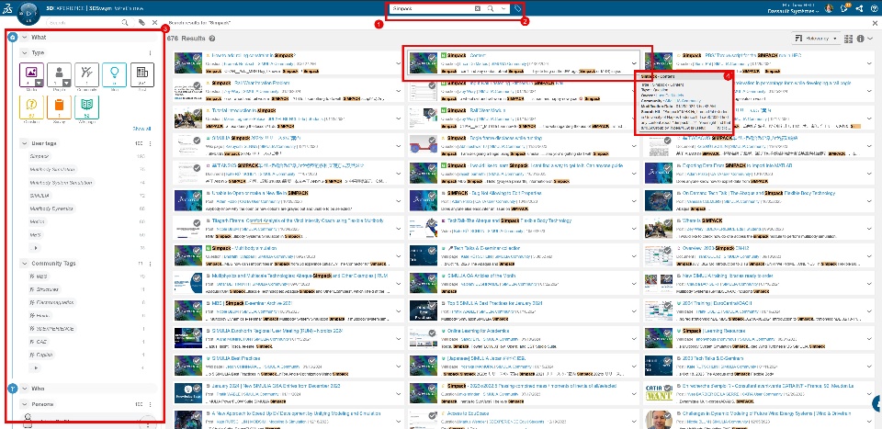This screenshot has height=429, width=882.
Task: Click the tag icon in the top search bar
Action: pos(517,8)
